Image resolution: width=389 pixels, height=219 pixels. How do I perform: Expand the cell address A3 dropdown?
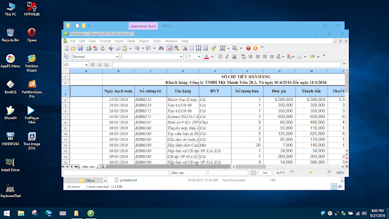(x=86, y=65)
